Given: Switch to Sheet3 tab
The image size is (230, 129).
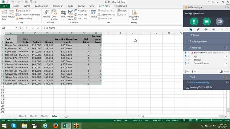Looking at the screenshot, I should tap(44, 116).
